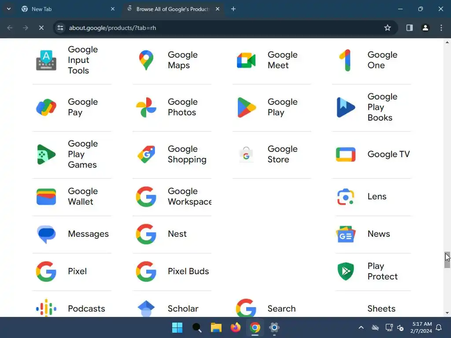Open Windows taskbar search
The image size is (451, 338).
tap(197, 327)
